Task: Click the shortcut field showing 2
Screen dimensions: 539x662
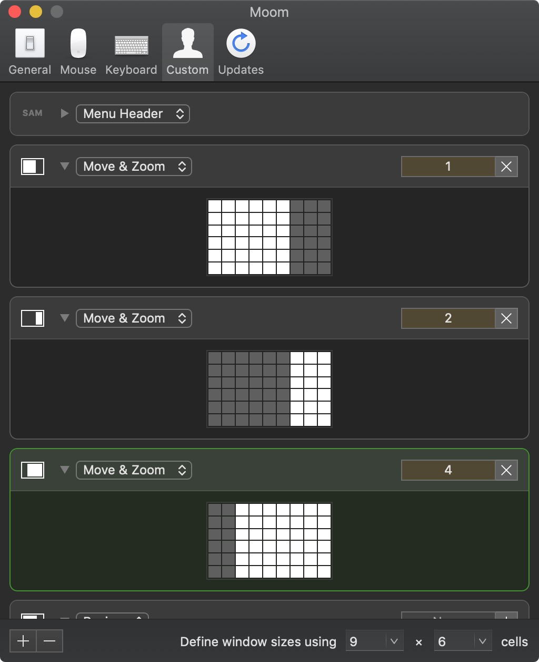Action: pos(448,318)
